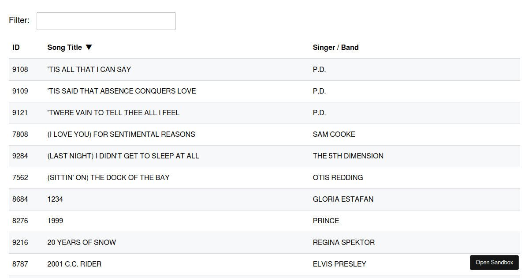Sort by the ID column header
Screen dimensions: 529x278
point(16,47)
